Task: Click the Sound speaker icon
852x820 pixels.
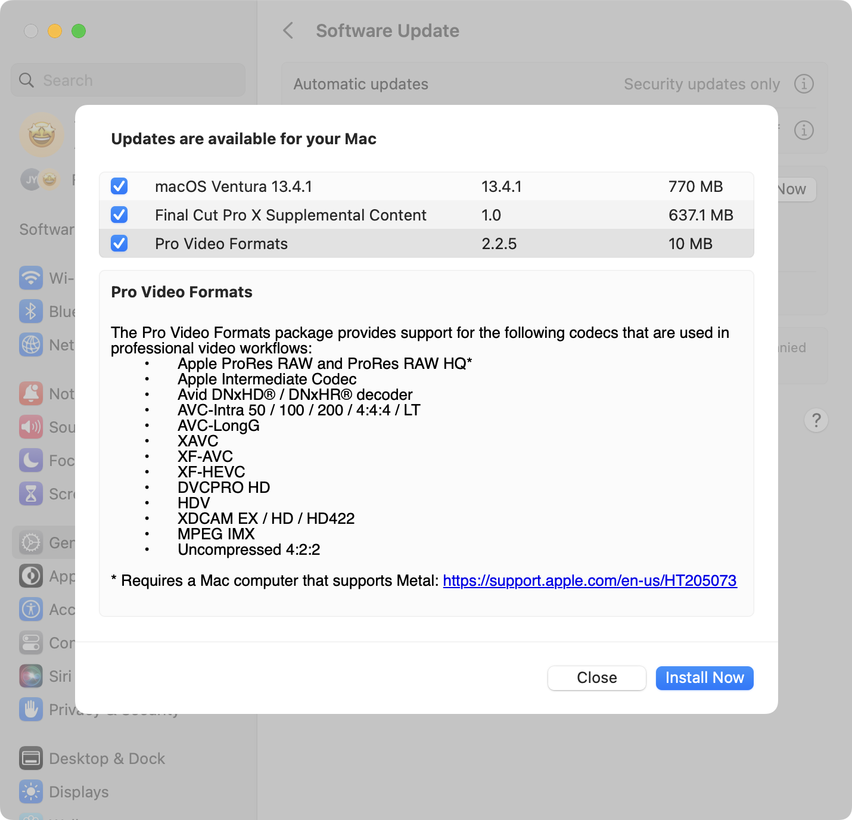Action: [31, 427]
